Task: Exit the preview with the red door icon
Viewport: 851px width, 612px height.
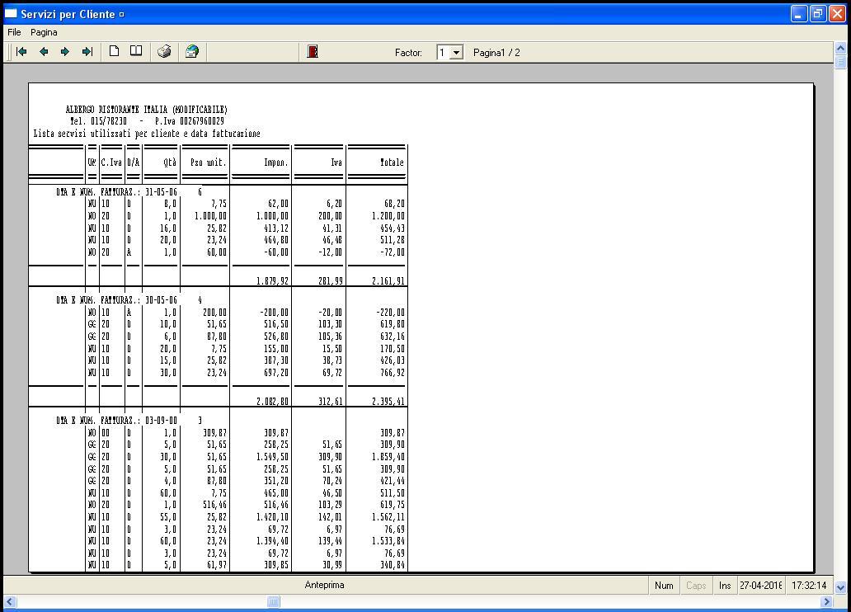Action: (313, 52)
